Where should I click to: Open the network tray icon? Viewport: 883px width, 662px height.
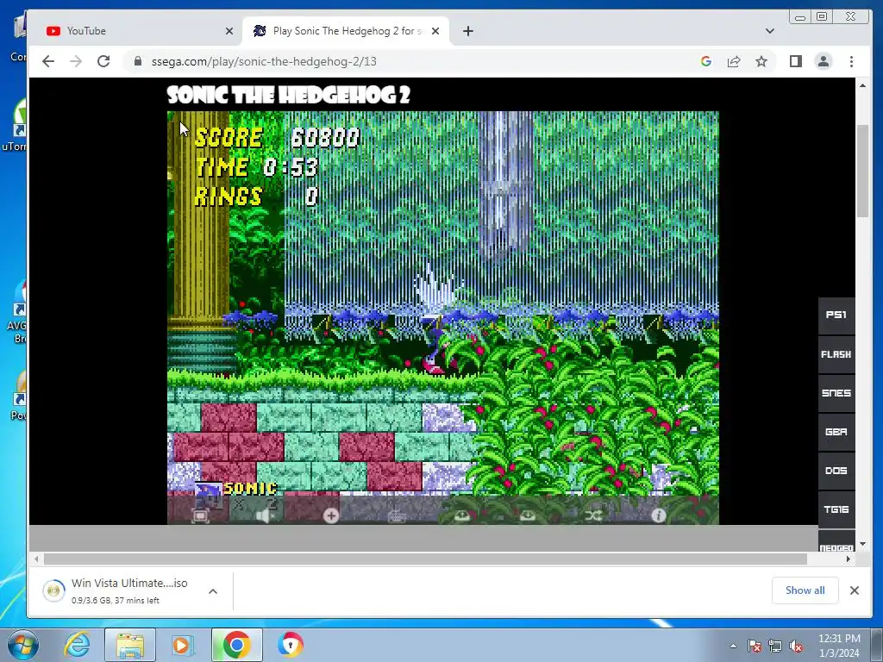775,646
